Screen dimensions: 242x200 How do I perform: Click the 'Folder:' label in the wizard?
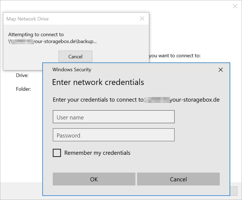23,89
